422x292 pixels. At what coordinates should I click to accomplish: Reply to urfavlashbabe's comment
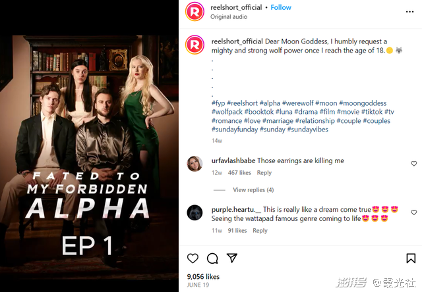[x=264, y=172]
